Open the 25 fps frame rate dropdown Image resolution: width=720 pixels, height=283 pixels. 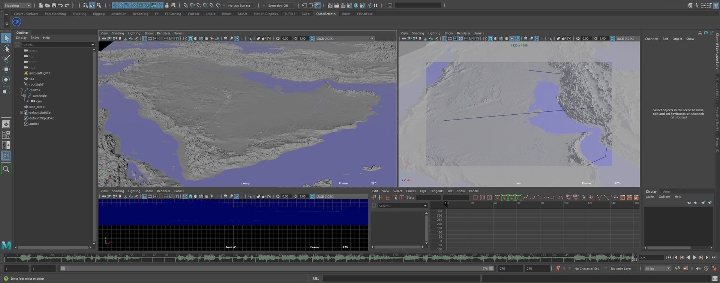[657, 268]
